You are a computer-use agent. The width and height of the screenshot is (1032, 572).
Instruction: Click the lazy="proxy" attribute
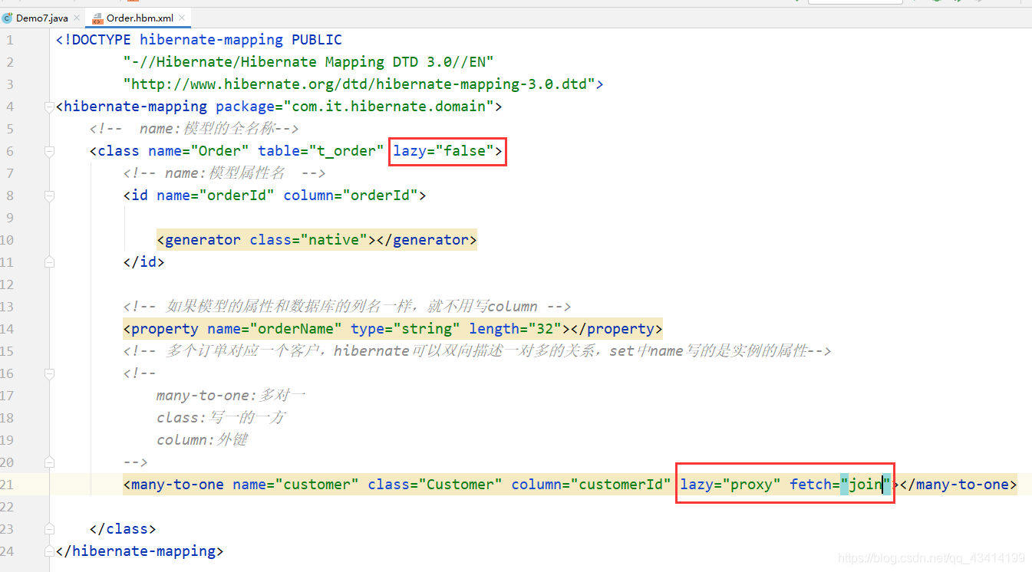(x=730, y=485)
